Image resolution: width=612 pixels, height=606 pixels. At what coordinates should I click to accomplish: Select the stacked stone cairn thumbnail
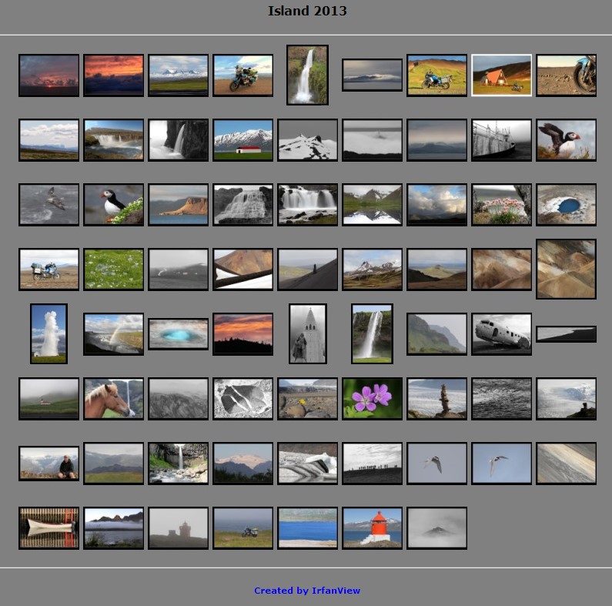click(436, 398)
